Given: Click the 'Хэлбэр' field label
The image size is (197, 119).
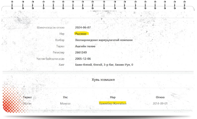Looking at the screenshot, I should coord(60,40).
